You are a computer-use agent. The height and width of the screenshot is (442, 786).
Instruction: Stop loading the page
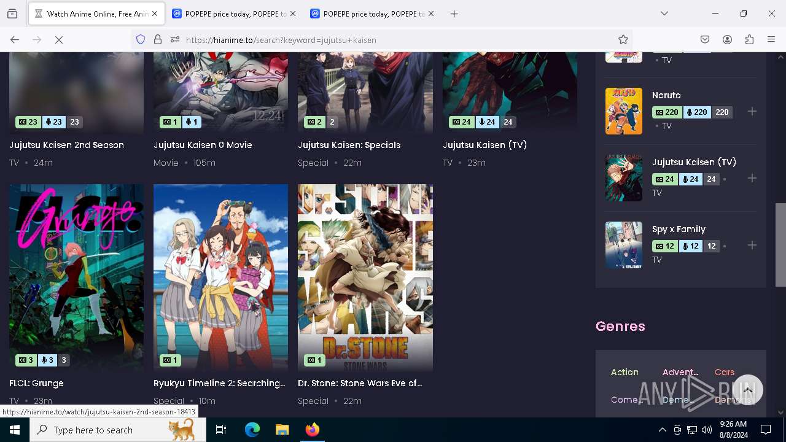pos(59,40)
